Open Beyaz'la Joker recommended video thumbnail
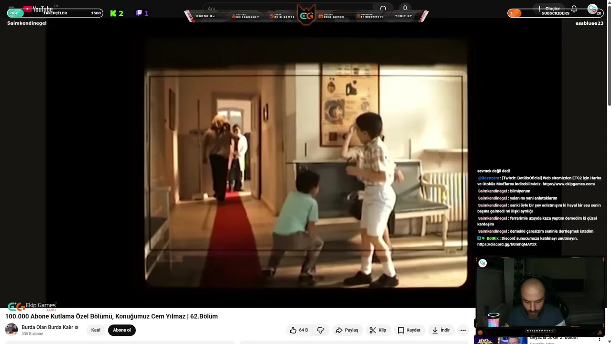The height and width of the screenshot is (344, 612). [500, 340]
